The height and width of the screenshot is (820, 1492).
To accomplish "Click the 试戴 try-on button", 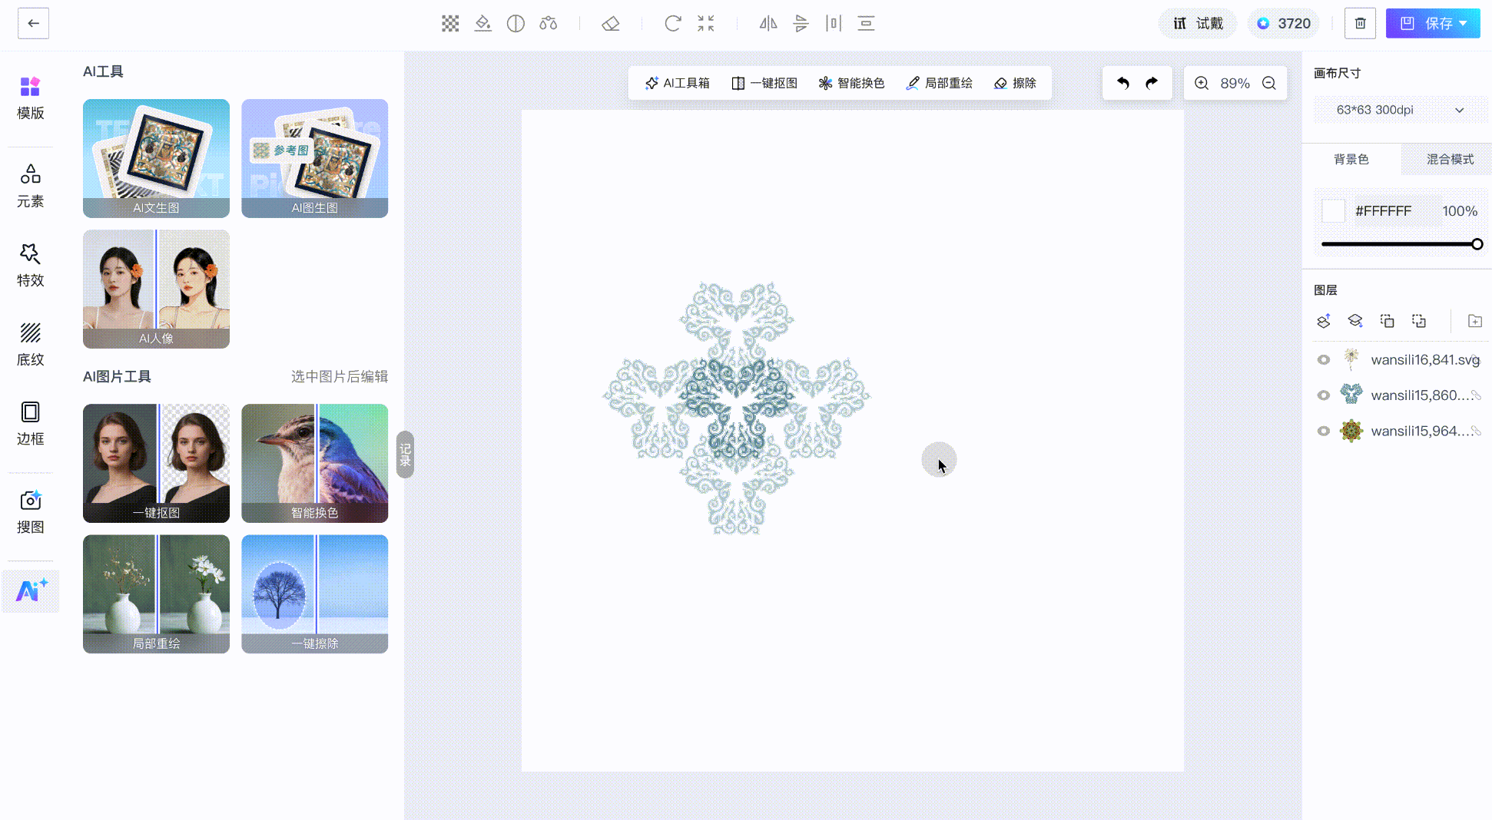I will pyautogui.click(x=1198, y=24).
